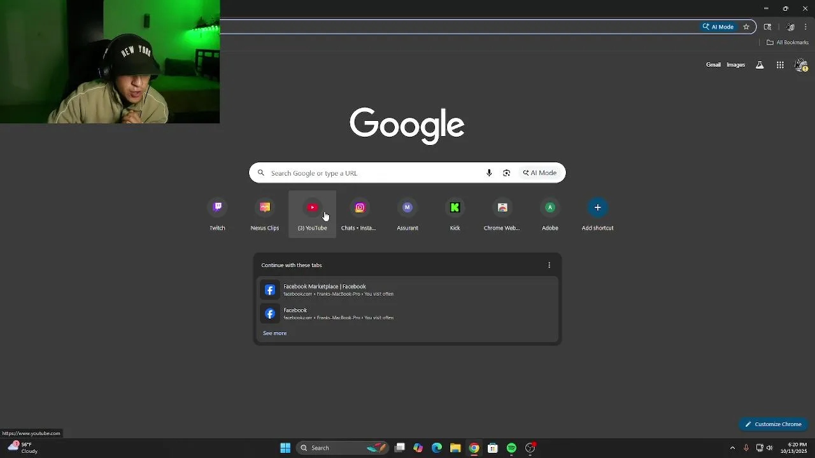Expand hidden system tray icons
The image size is (815, 458).
coord(732,448)
